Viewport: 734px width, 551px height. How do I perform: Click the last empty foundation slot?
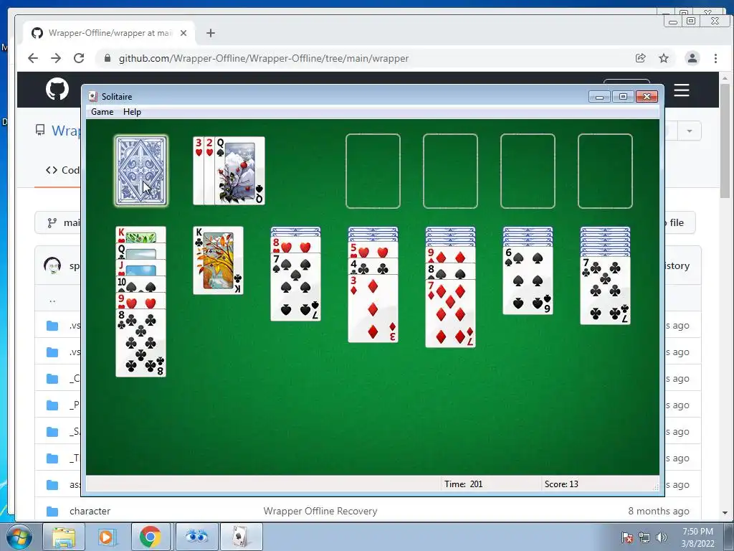click(605, 171)
